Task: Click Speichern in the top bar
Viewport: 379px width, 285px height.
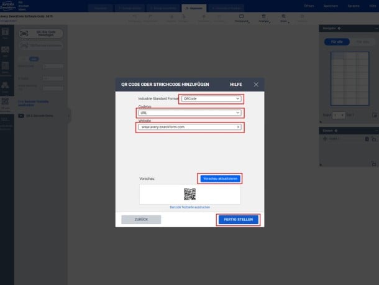Action: (x=331, y=6)
